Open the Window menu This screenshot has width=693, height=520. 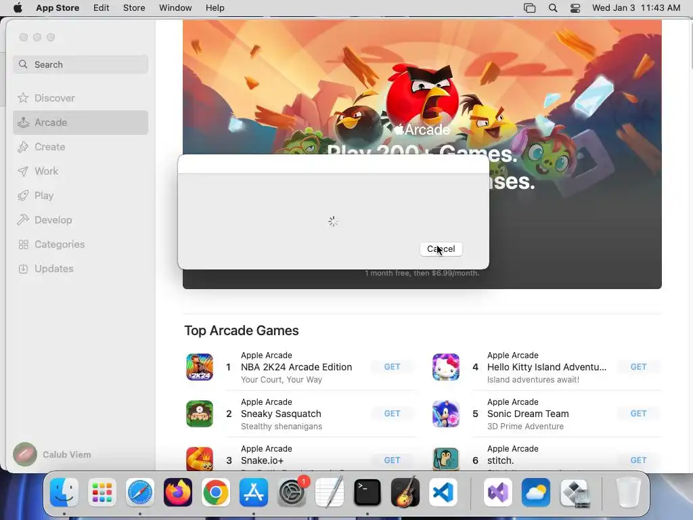click(175, 8)
